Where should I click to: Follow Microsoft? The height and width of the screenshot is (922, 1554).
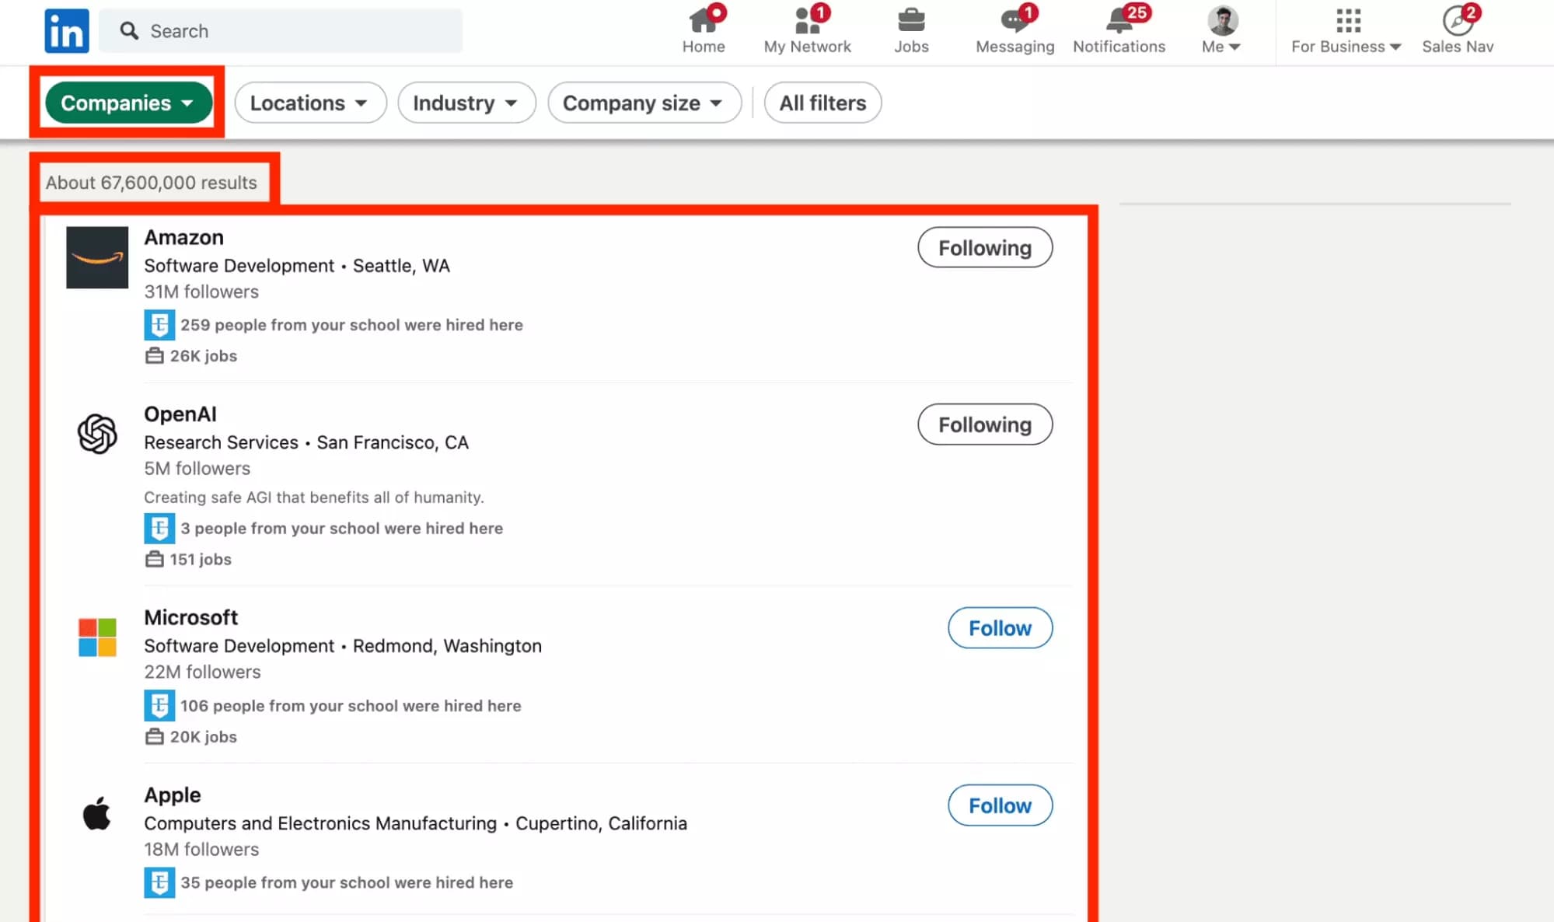point(1000,627)
